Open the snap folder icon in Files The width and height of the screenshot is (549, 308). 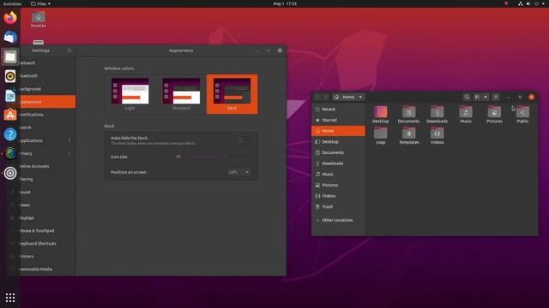380,135
